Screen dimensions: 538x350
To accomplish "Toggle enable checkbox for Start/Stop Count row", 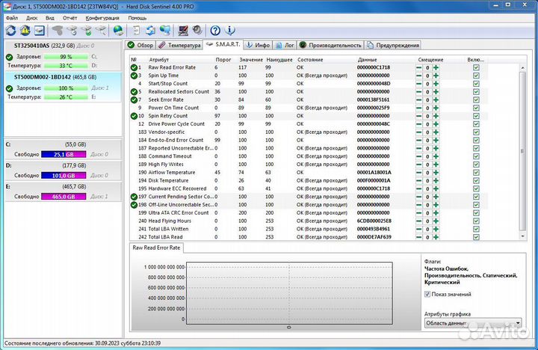I will 476,84.
